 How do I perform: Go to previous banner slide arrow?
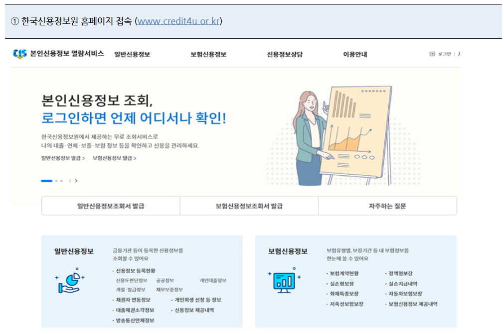tap(70, 181)
